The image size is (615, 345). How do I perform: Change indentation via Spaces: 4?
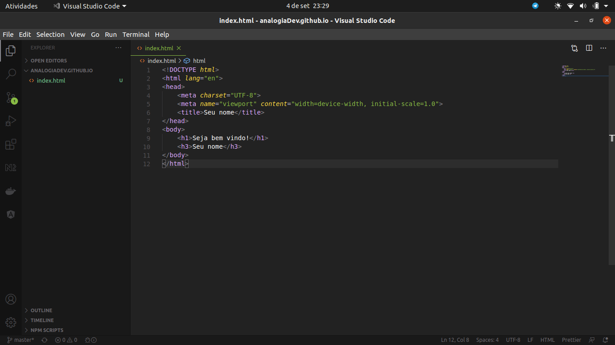pyautogui.click(x=488, y=340)
